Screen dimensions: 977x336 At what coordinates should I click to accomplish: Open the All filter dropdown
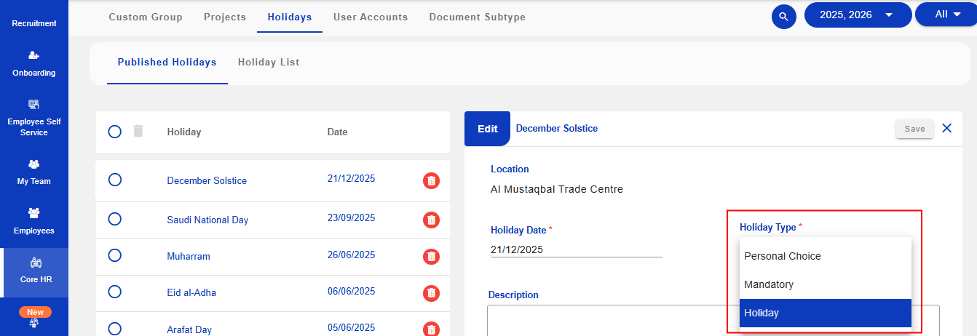pos(948,14)
